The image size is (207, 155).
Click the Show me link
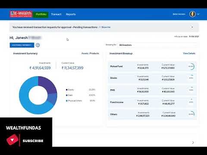pos(106,27)
